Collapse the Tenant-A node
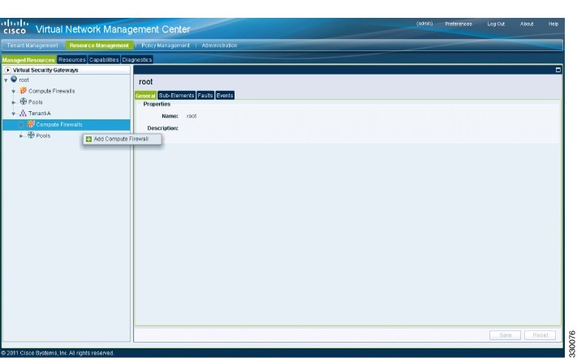Viewport: 577px width, 358px height. [x=14, y=114]
